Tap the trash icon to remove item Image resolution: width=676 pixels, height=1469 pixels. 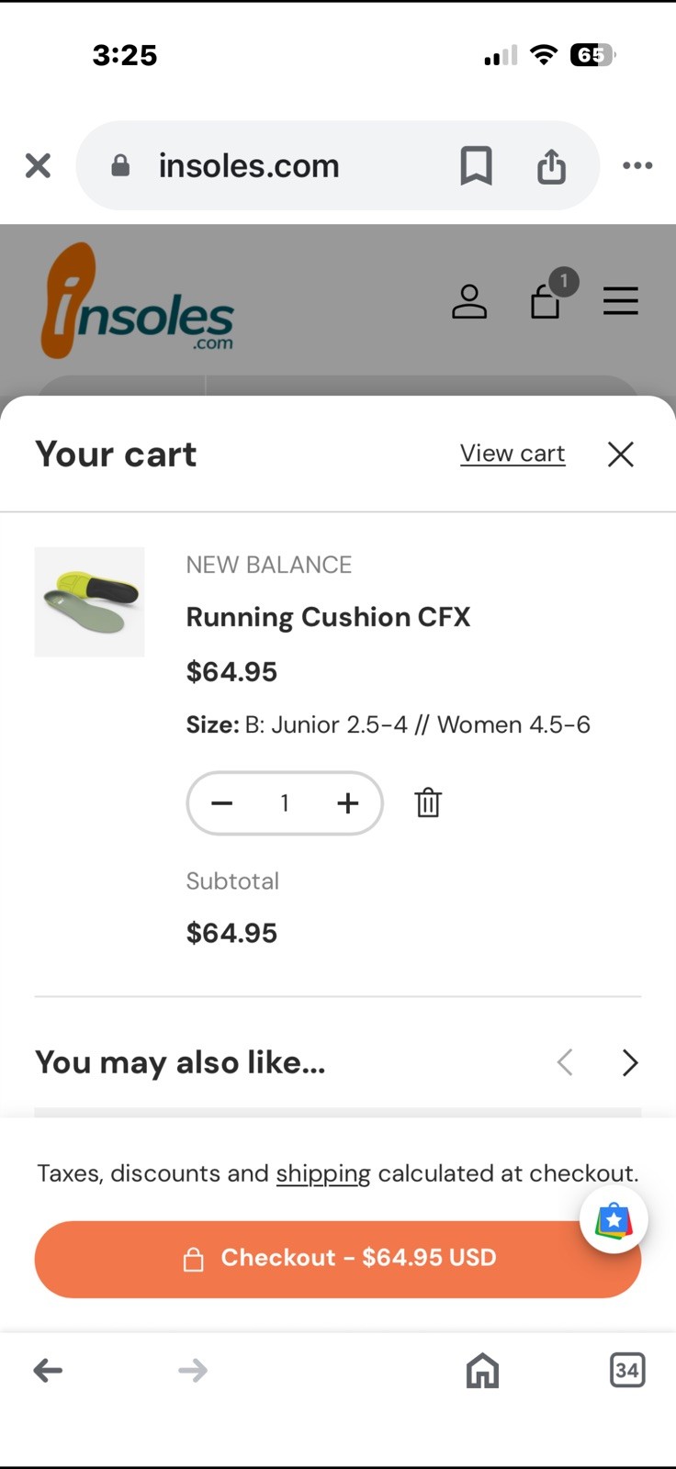point(428,802)
